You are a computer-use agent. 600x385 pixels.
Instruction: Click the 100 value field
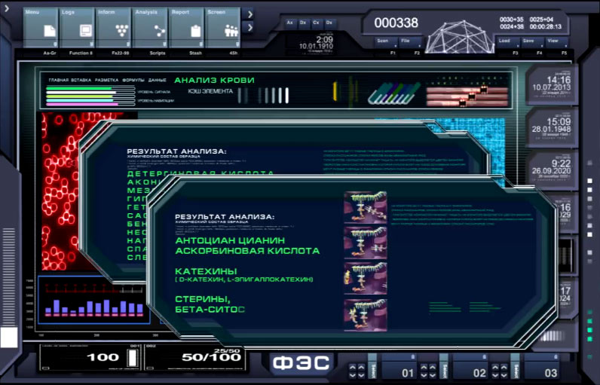point(90,357)
